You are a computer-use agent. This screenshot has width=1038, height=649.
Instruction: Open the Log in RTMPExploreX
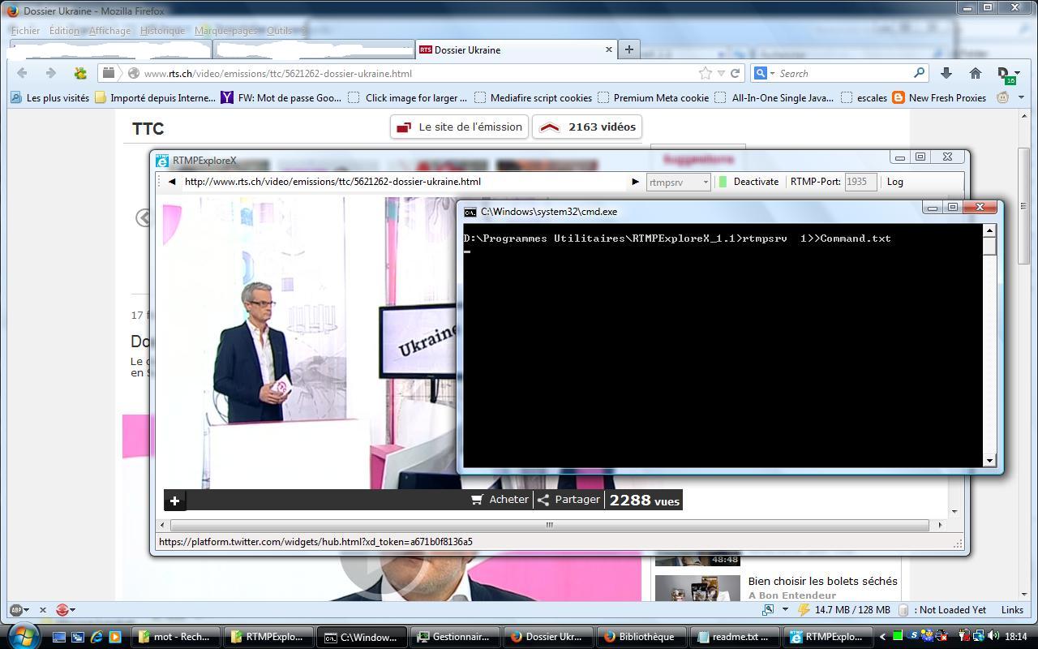895,182
